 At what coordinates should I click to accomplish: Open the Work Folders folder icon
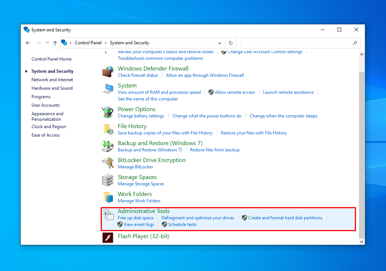click(x=108, y=197)
